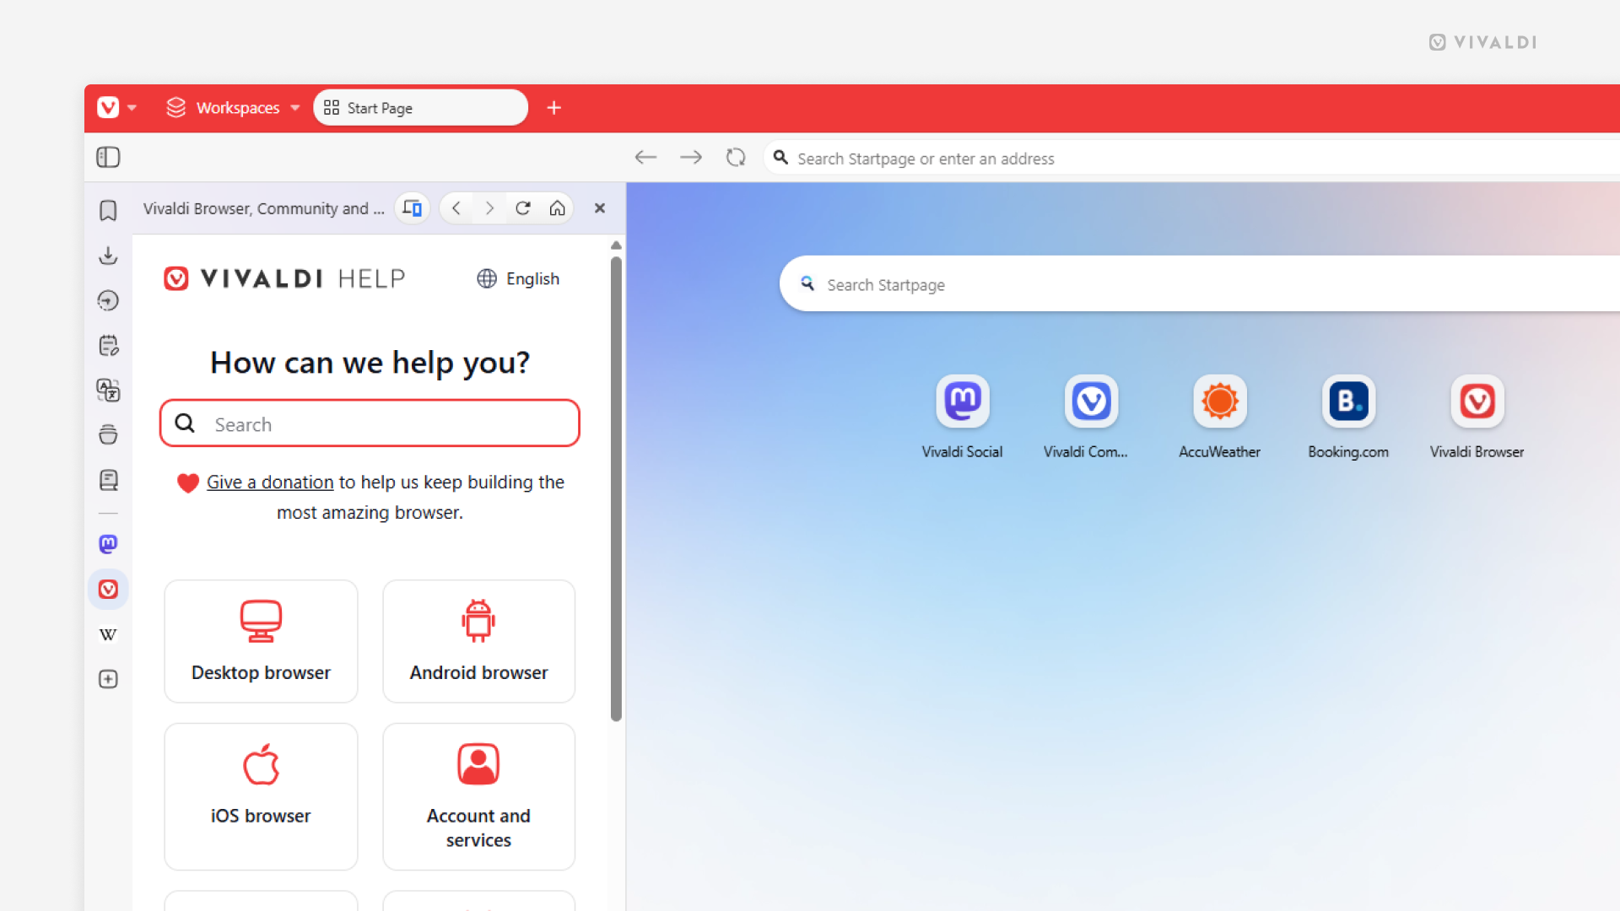The width and height of the screenshot is (1620, 911).
Task: Add a new web panel
Action: point(108,679)
